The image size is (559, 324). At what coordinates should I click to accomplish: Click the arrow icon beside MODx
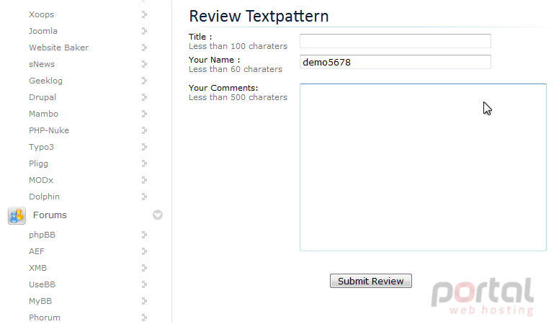pos(144,180)
